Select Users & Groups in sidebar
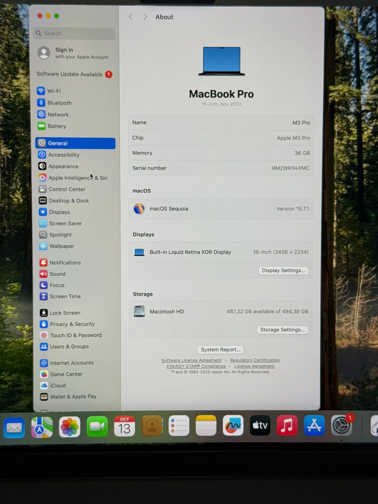Viewport: 378px width, 504px height. pyautogui.click(x=65, y=346)
